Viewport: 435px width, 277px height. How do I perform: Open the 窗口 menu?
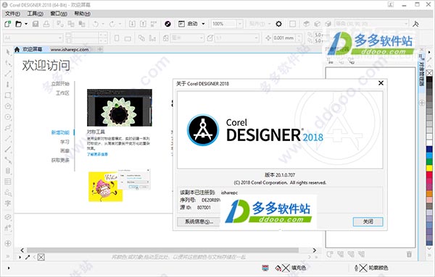(x=59, y=14)
